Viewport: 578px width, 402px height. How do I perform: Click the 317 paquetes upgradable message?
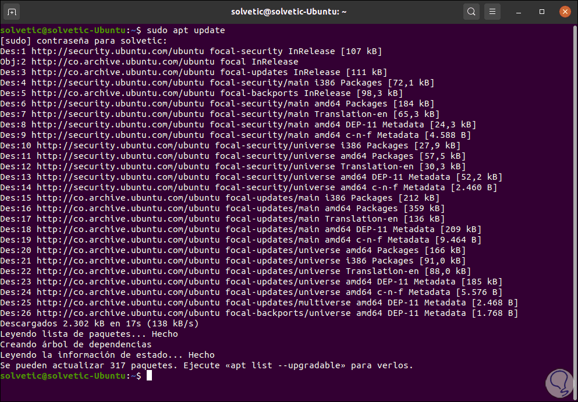tap(207, 366)
